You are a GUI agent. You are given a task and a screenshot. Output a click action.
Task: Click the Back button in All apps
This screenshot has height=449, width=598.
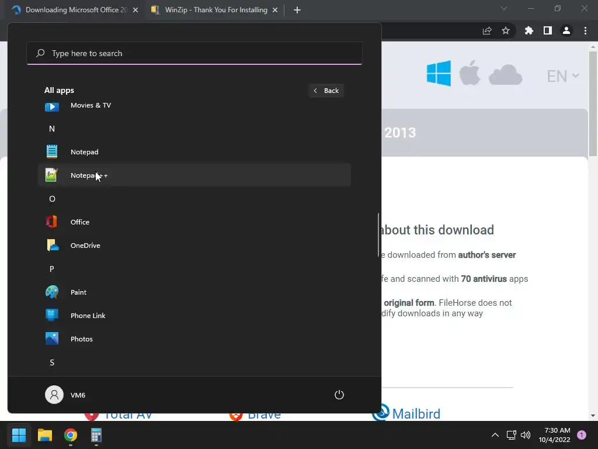pos(326,91)
